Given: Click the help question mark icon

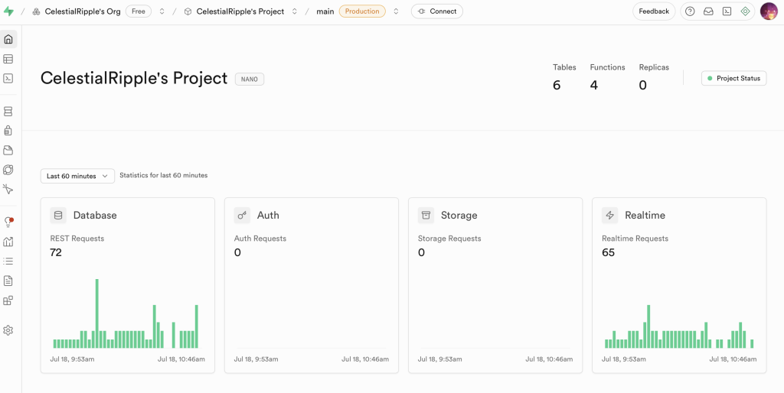Looking at the screenshot, I should coord(690,11).
